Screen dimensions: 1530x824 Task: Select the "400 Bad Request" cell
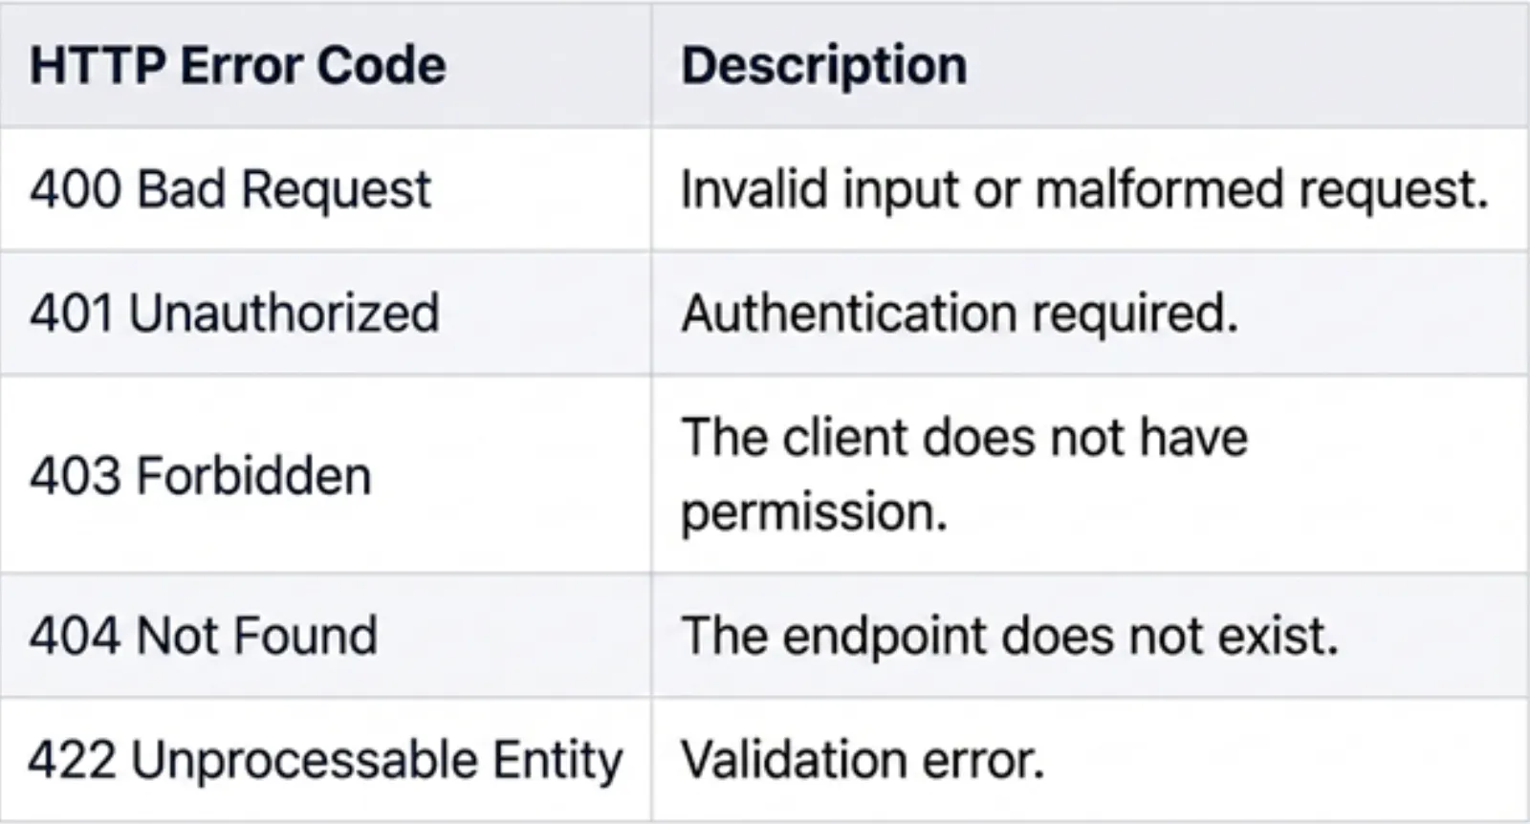229,188
